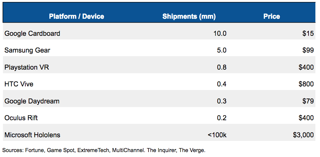This screenshot has width=320, height=157.
Task: Select the Oculus Rift row label
Action: 21,118
